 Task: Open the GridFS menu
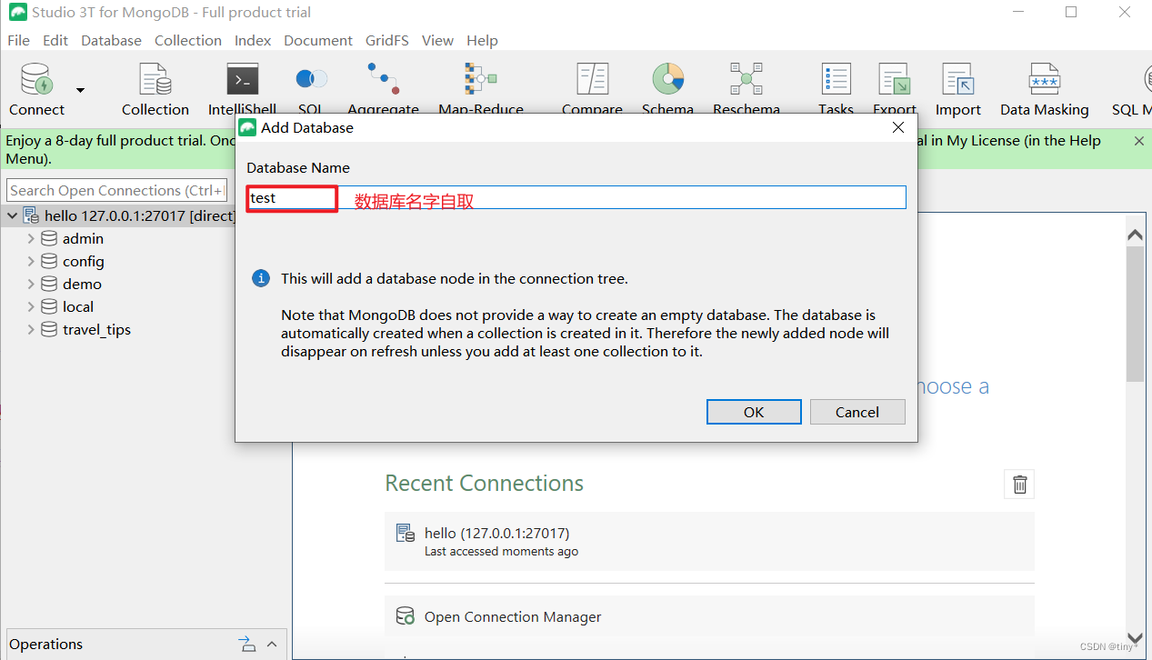[x=387, y=40]
